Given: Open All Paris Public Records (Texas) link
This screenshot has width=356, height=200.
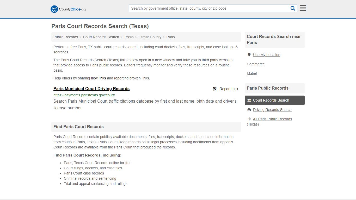Looking at the screenshot, I should pyautogui.click(x=269, y=122).
